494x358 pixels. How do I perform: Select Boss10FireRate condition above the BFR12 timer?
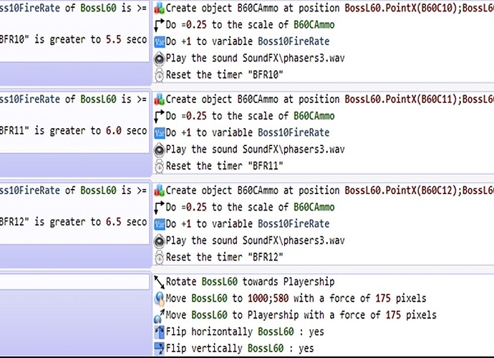point(74,190)
